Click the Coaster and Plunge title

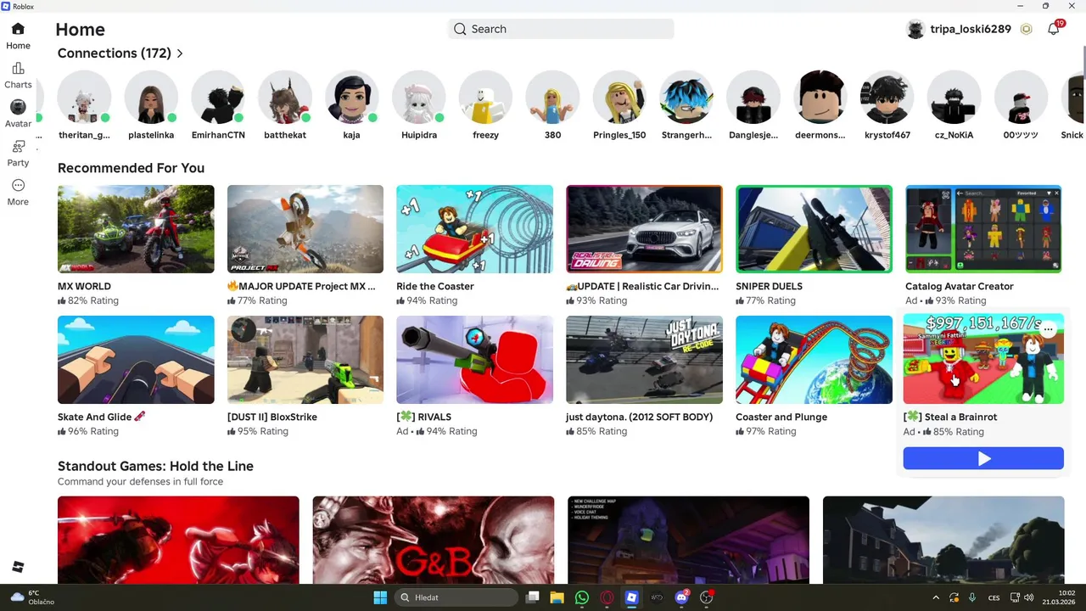(781, 417)
